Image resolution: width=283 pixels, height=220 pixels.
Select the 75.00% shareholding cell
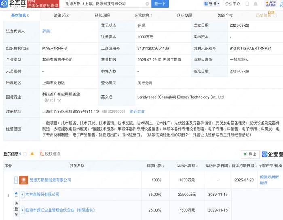[x=155, y=195]
